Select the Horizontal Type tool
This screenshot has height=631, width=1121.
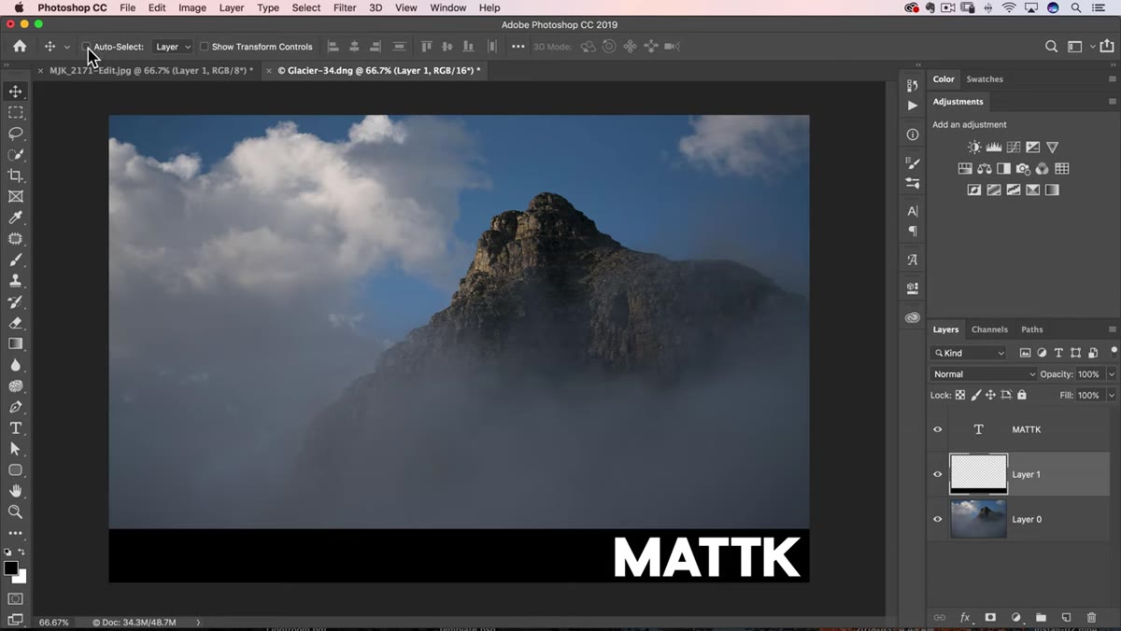pyautogui.click(x=15, y=428)
